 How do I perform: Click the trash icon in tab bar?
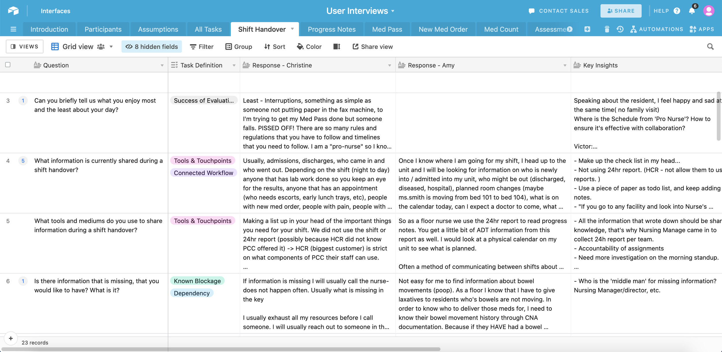[607, 29]
